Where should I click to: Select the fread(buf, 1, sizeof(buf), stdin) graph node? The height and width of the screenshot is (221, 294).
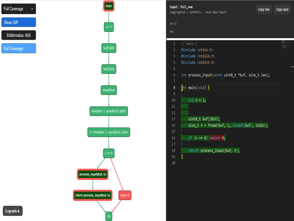tap(109, 111)
